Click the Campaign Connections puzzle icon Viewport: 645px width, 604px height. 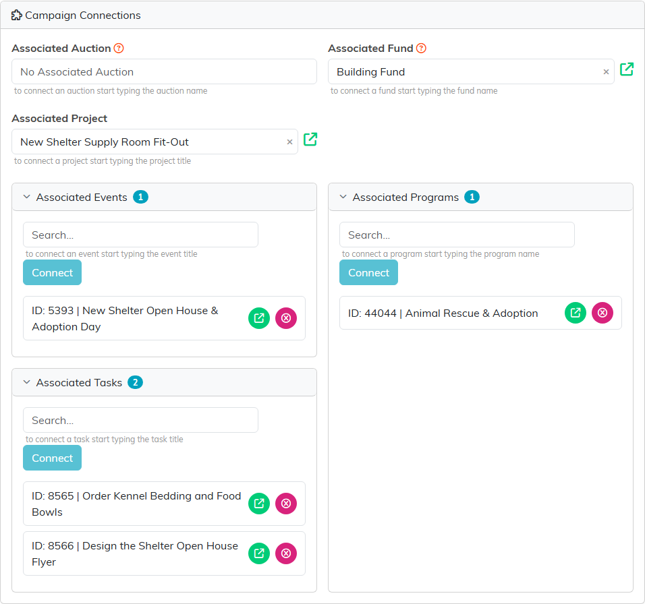tap(16, 16)
